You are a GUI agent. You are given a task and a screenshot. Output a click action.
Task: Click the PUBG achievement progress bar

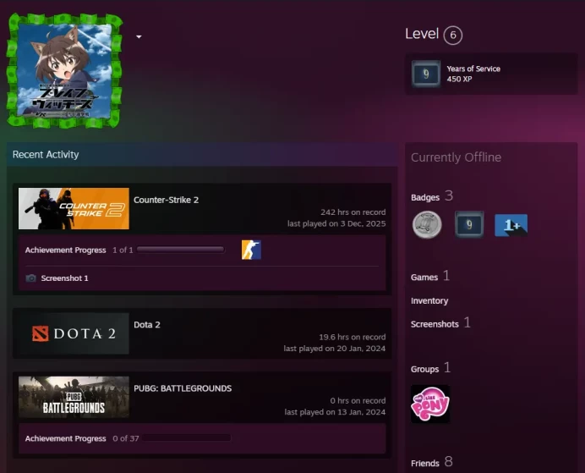187,438
